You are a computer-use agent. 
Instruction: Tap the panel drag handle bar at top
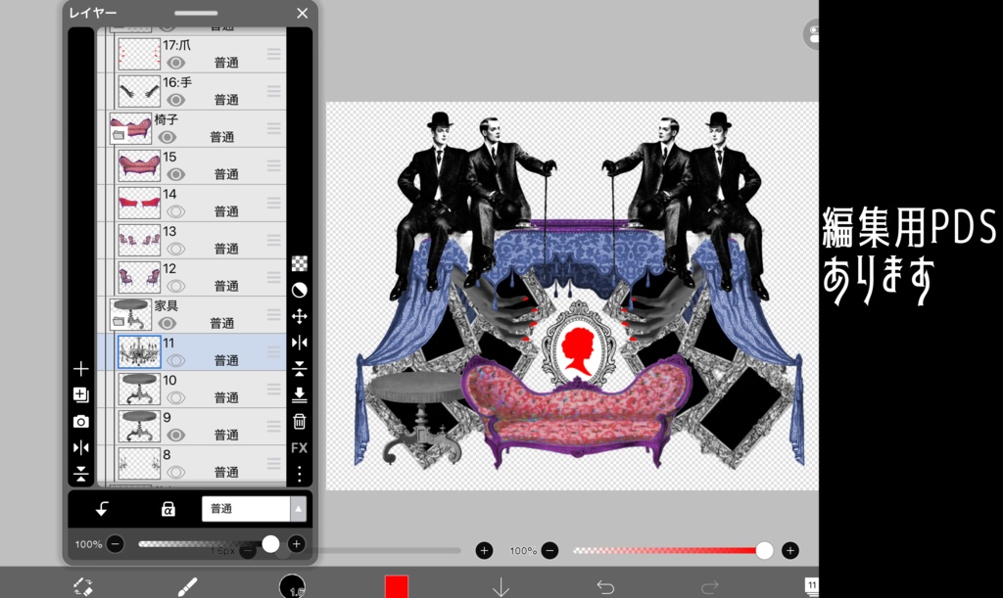196,13
